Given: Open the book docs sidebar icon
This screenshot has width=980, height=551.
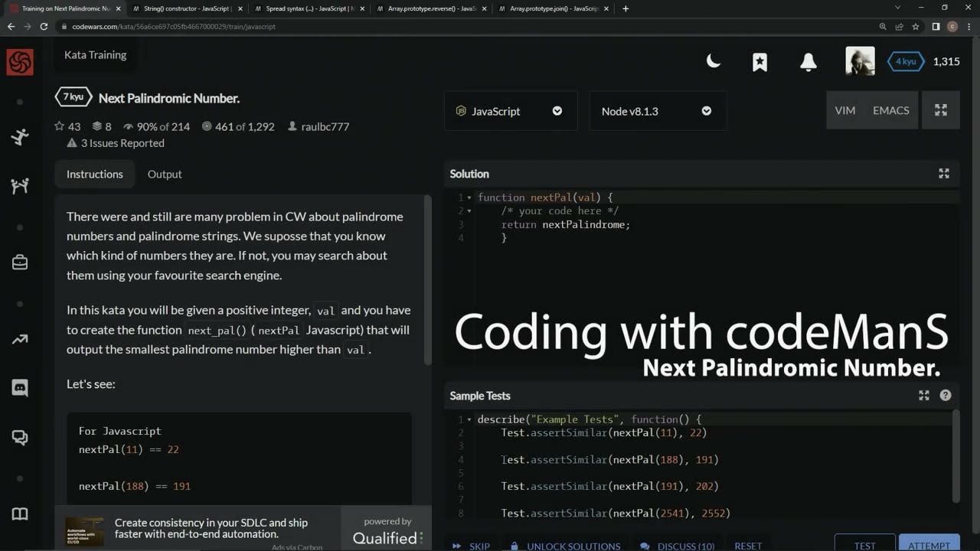Looking at the screenshot, I should [20, 514].
